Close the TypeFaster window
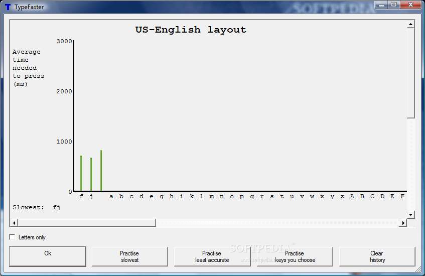425x276 pixels. (410, 5)
